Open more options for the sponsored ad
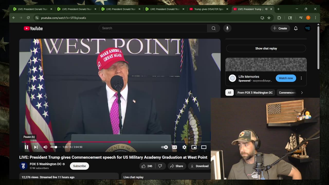 [x=301, y=78]
